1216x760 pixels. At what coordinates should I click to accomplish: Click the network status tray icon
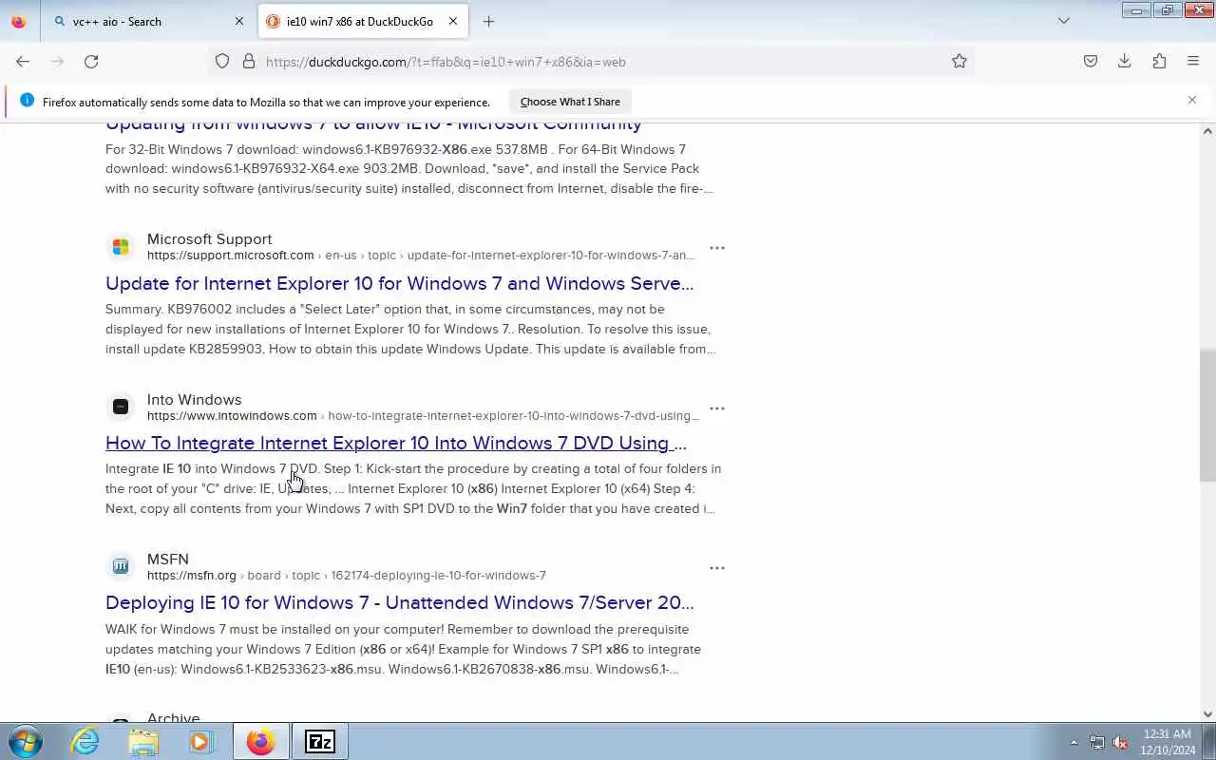[x=1097, y=742]
